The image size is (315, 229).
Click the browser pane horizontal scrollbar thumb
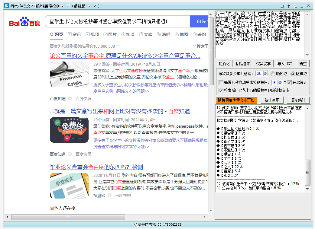pos(68,217)
